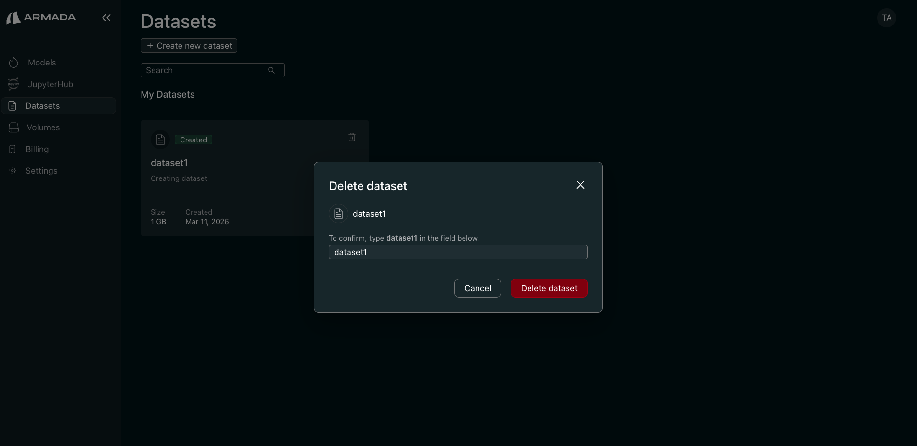
Task: Click the Cancel button
Action: (x=477, y=288)
